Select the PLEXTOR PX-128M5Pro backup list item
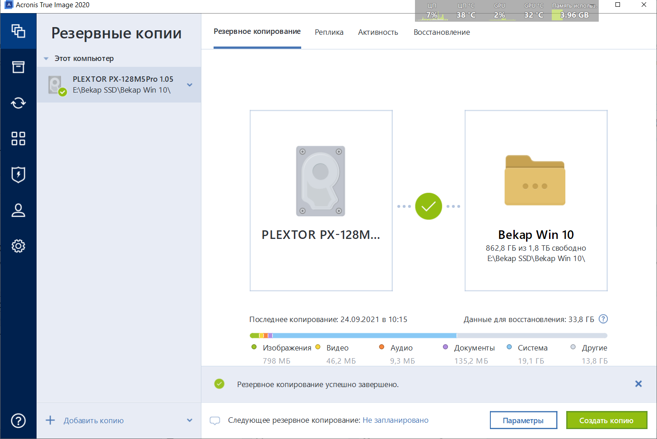This screenshot has width=657, height=439. 119,85
